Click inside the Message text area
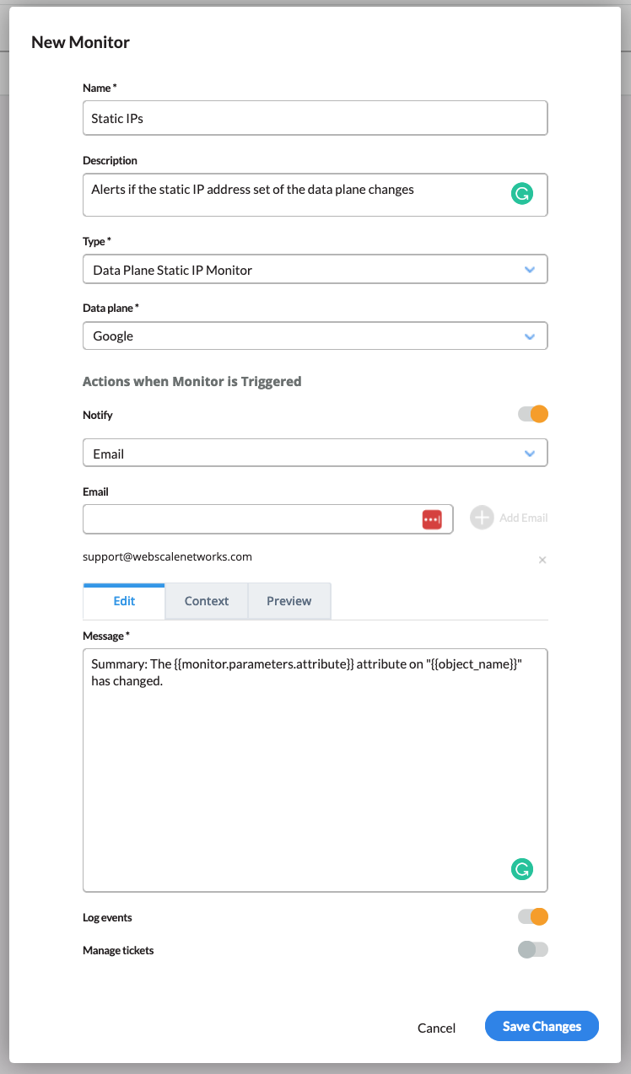This screenshot has width=631, height=1074. (x=315, y=776)
